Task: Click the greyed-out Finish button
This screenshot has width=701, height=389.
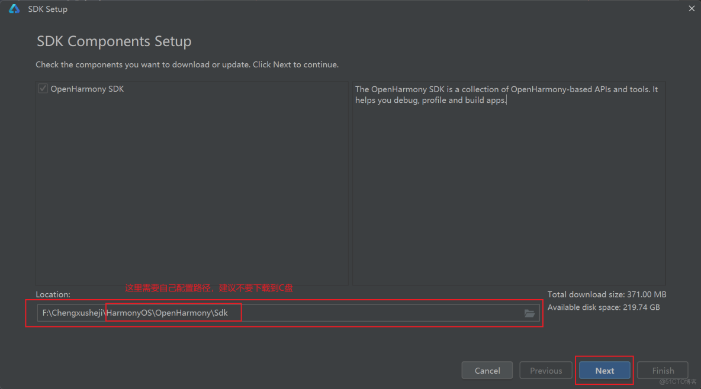Action: click(663, 371)
